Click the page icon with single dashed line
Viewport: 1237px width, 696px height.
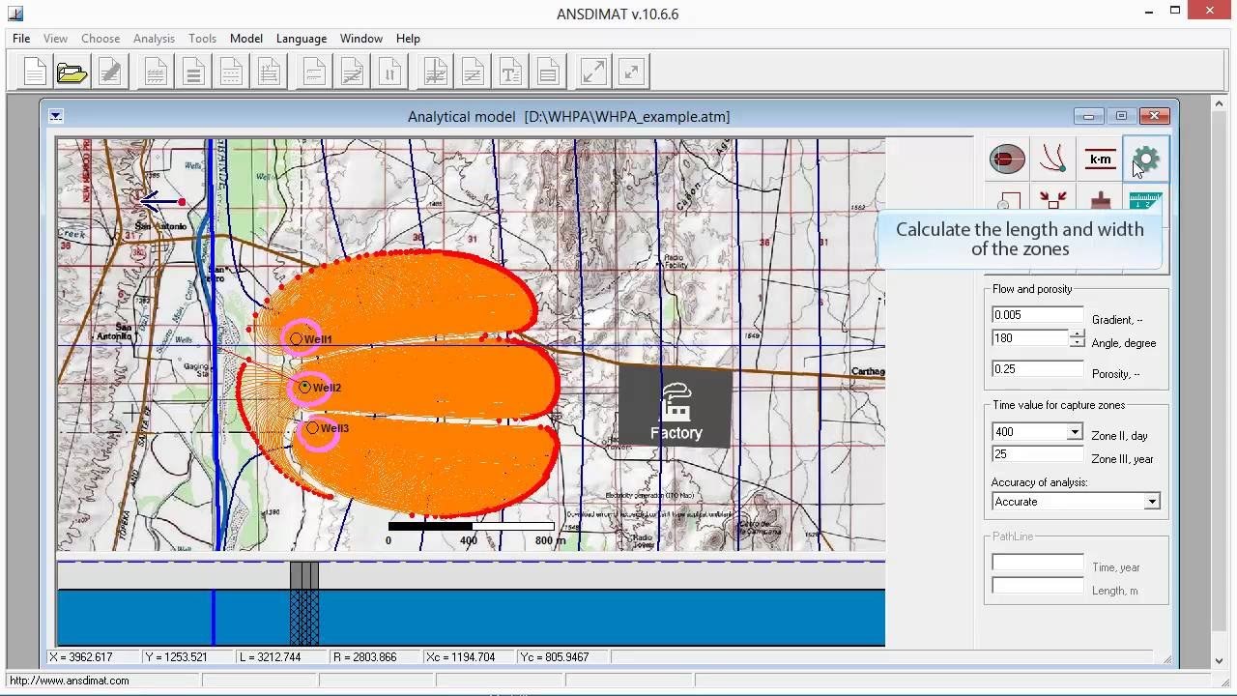[x=315, y=72]
